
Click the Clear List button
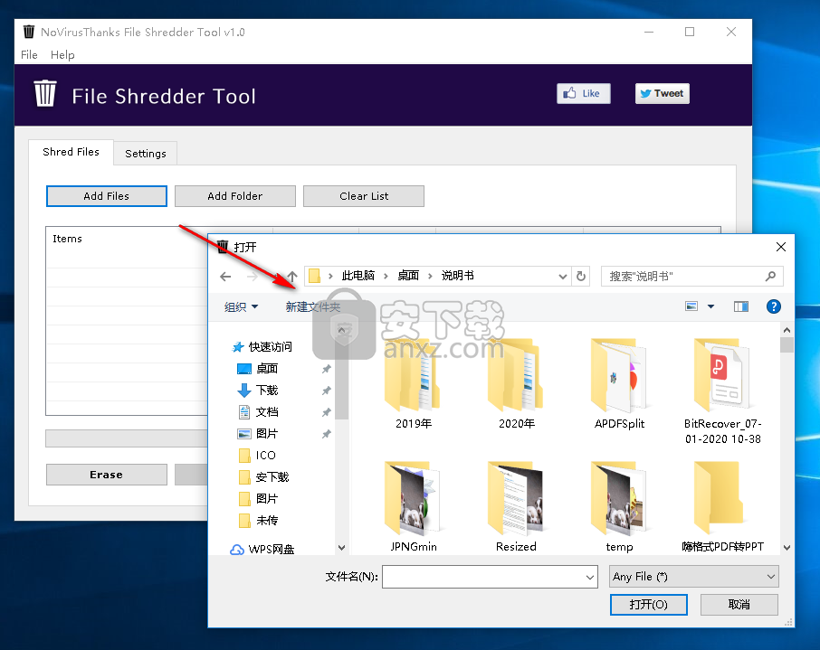364,196
